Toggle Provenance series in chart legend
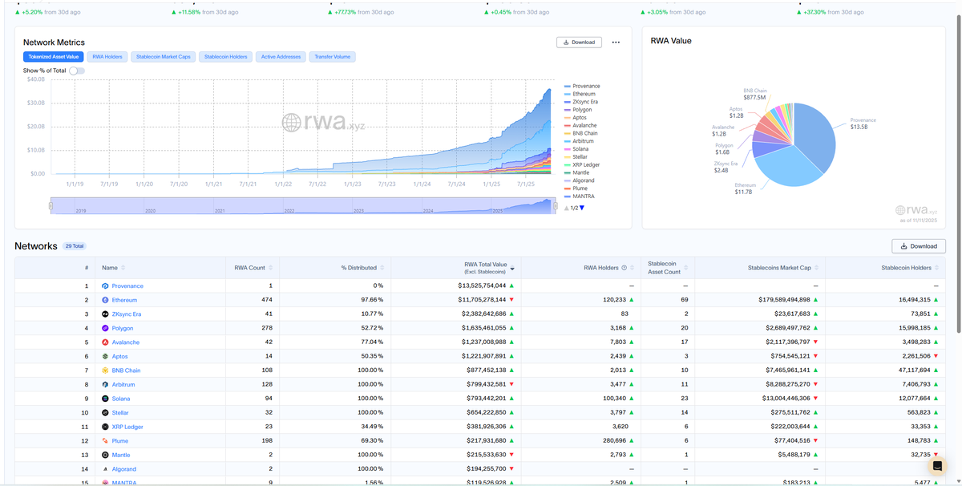The image size is (962, 486). pos(583,86)
